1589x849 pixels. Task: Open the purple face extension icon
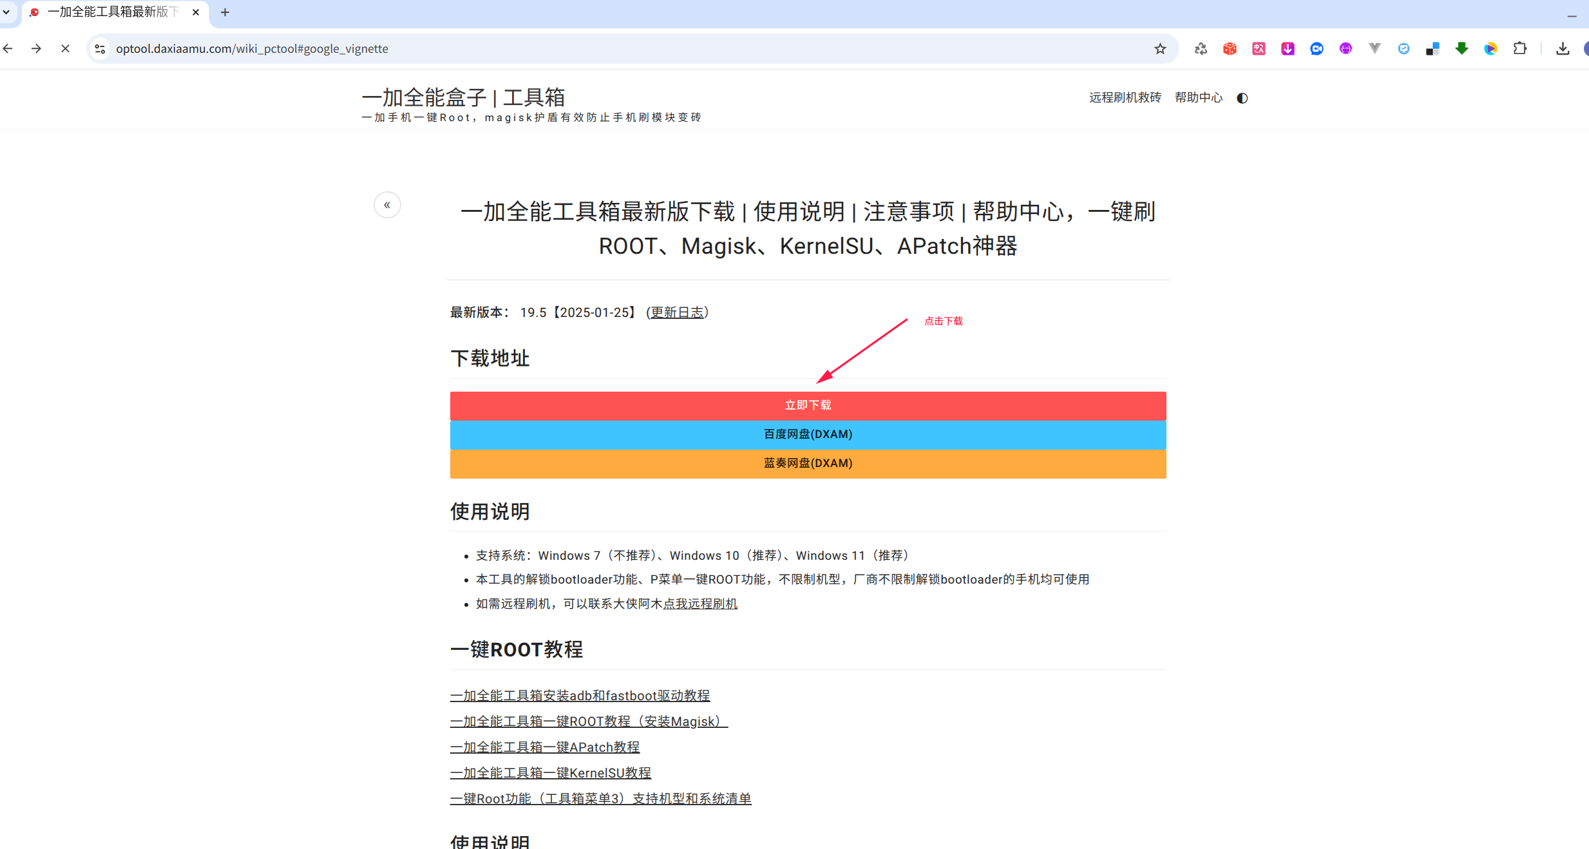coord(1346,49)
